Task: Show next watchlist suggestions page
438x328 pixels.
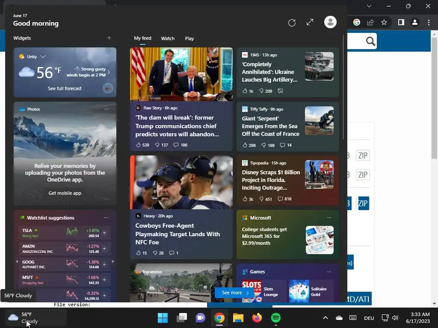Action: [113, 262]
